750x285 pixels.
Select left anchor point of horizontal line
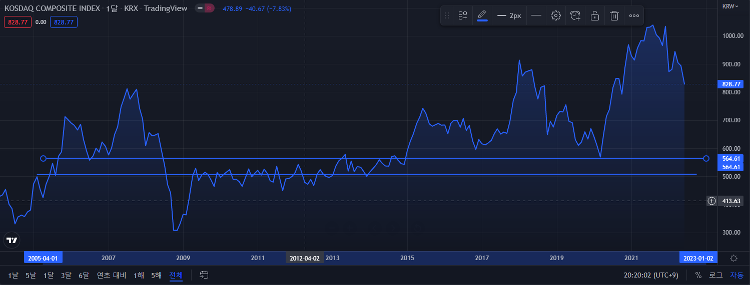(43, 158)
